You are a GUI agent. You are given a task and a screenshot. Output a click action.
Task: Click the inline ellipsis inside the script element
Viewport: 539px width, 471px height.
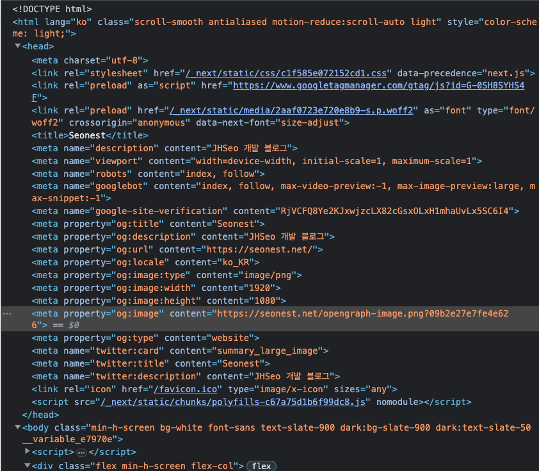81,452
